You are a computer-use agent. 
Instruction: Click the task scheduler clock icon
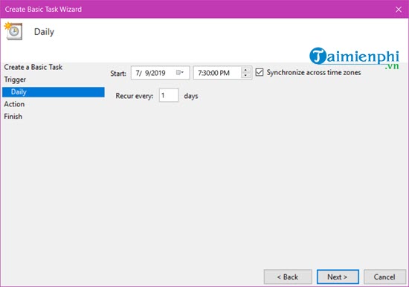(x=13, y=31)
